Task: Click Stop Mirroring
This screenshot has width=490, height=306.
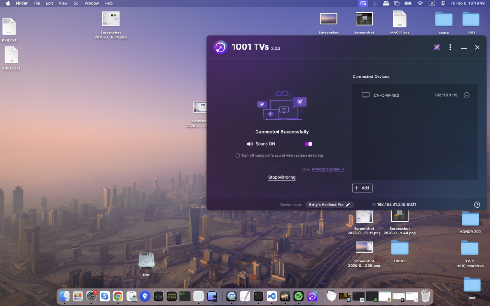Action: [x=282, y=177]
